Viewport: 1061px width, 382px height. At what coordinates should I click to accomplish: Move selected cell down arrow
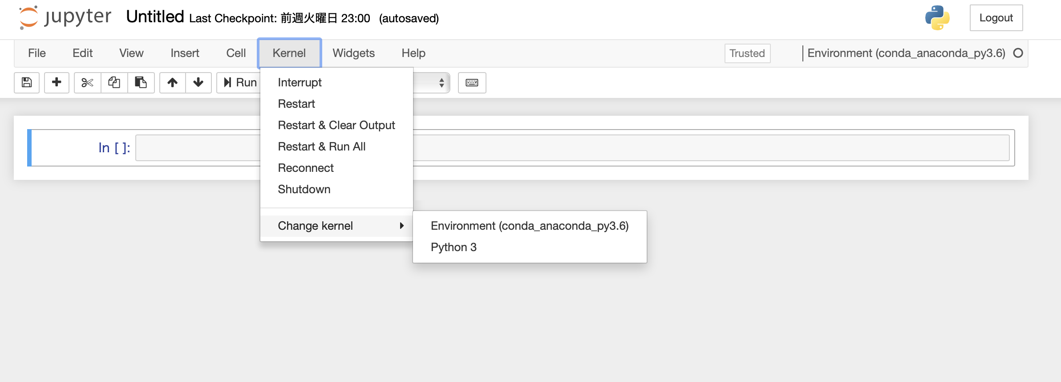pos(198,83)
